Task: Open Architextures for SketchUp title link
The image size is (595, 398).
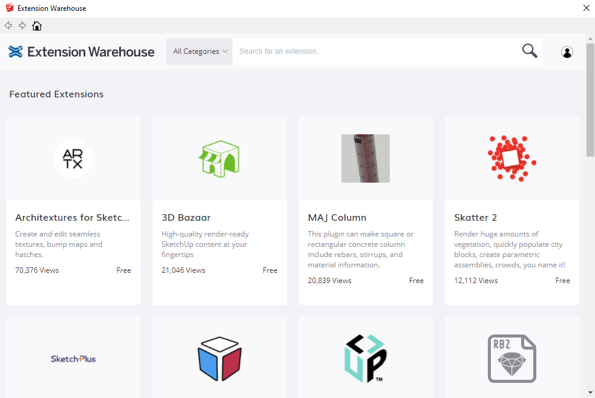Action: 73,218
